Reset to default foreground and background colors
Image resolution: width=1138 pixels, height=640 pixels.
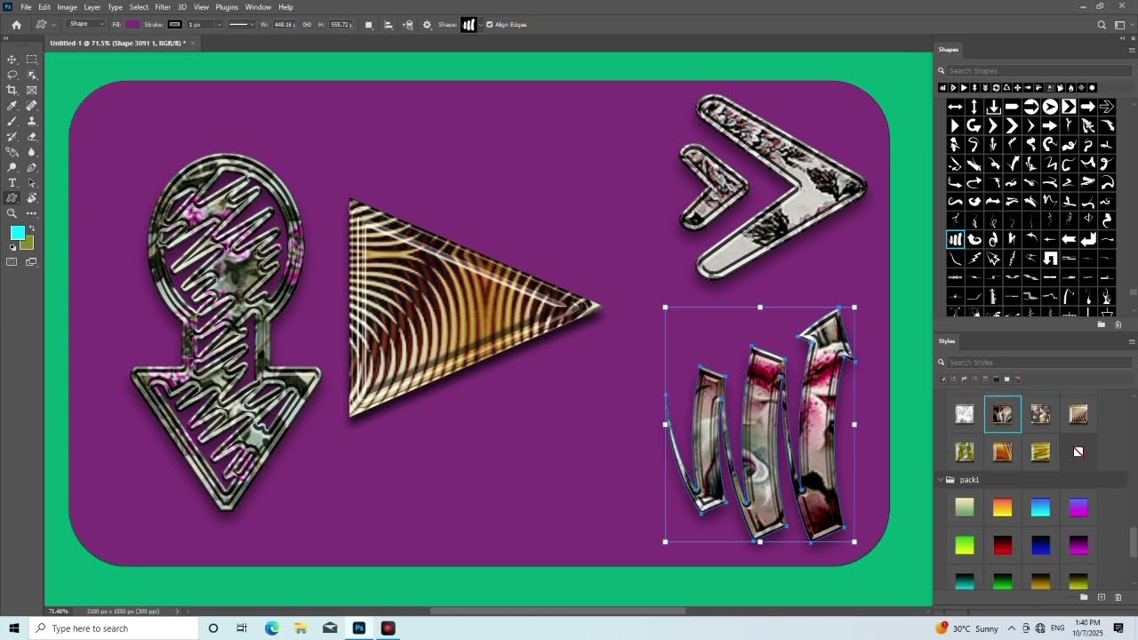pos(12,248)
